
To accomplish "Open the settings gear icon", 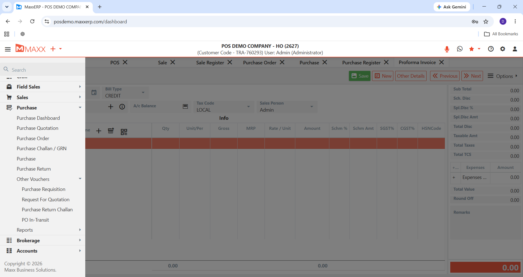I will coord(503,49).
